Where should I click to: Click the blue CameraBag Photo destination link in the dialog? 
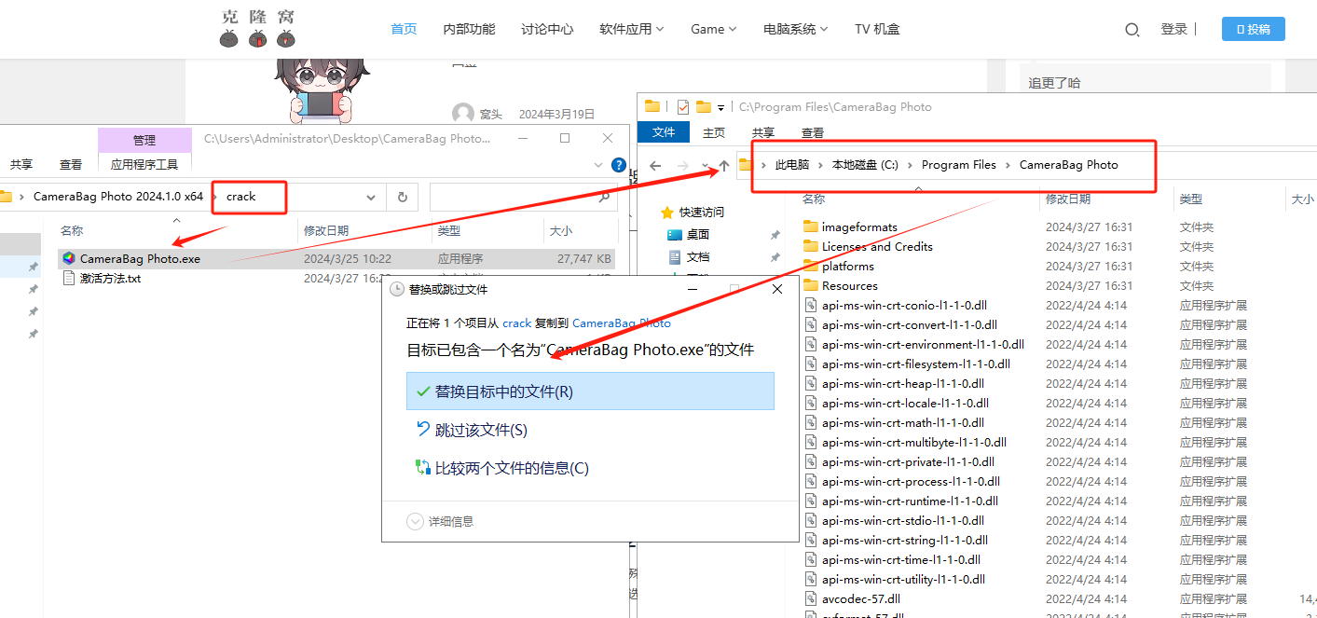pos(622,323)
